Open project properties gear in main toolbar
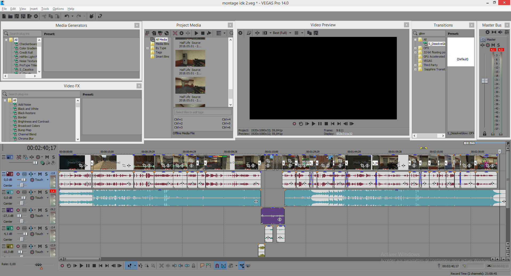Viewport: 511px width, 276px height. pos(36,16)
